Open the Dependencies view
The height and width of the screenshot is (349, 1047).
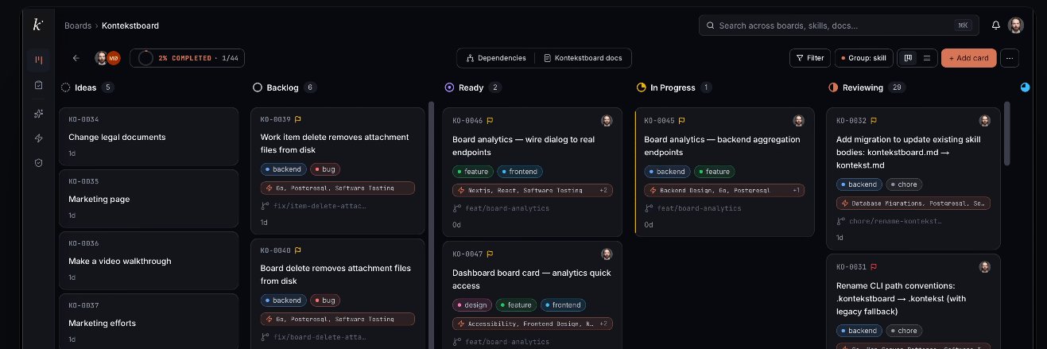[x=496, y=58]
